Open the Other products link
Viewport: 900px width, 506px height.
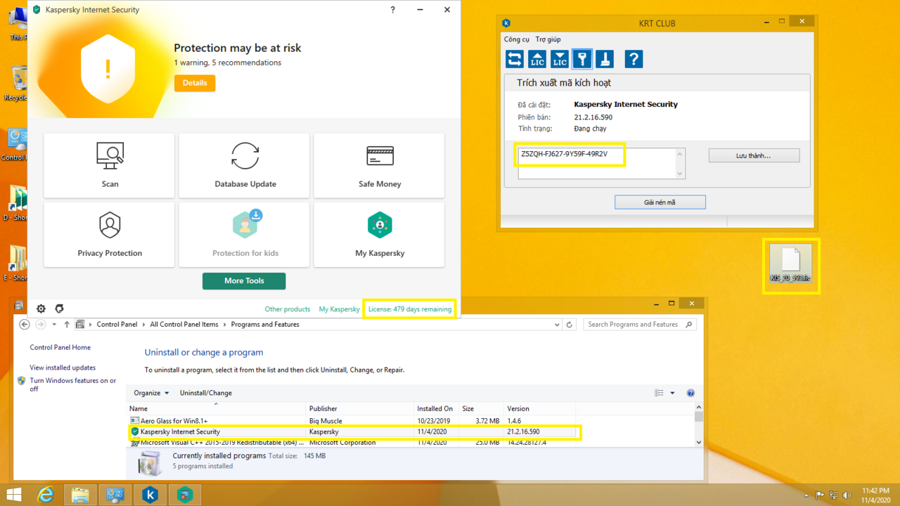(x=288, y=309)
